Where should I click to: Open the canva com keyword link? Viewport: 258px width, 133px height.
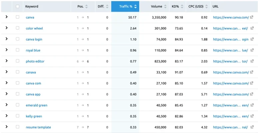pyautogui.click(x=33, y=83)
